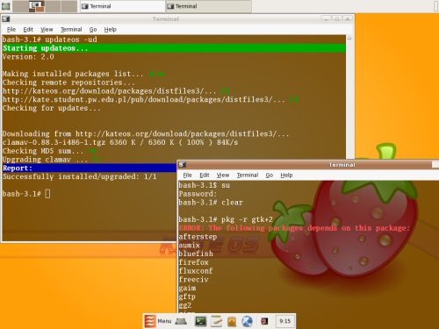The image size is (439, 329).
Task: Click 'gftp' in dependent packages list
Action: pos(187,297)
